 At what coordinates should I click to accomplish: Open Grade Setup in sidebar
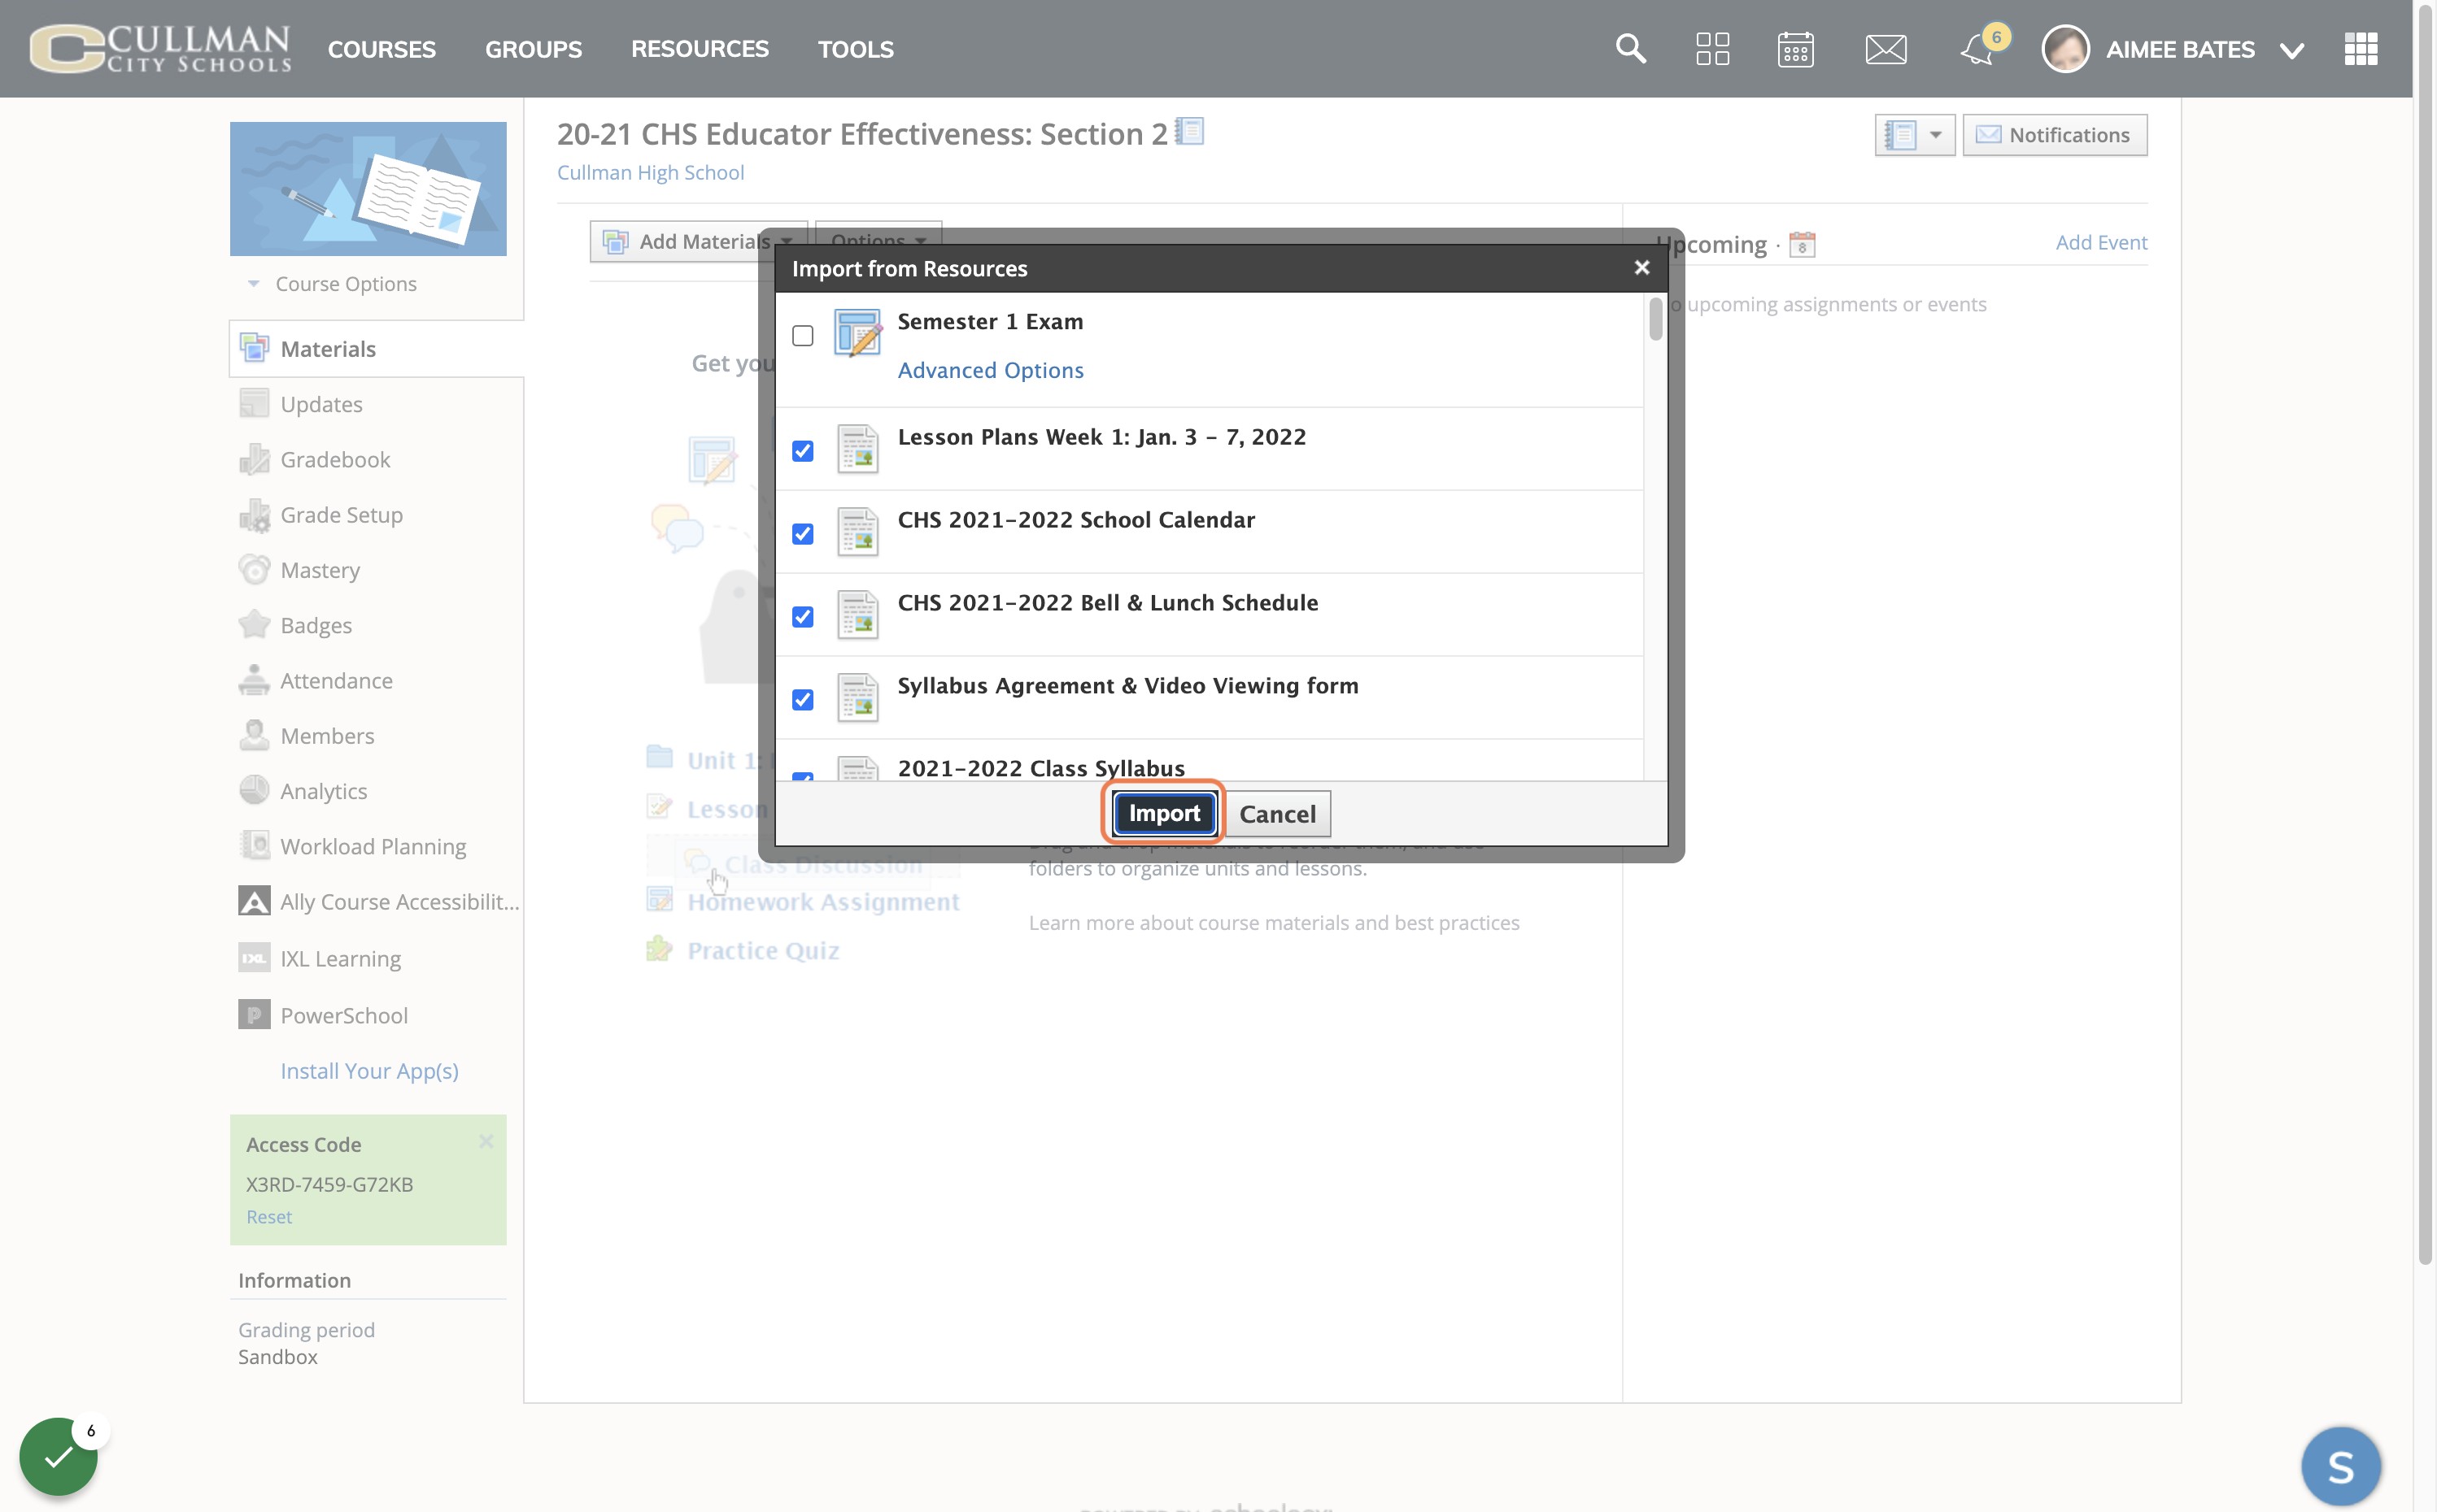click(x=341, y=514)
